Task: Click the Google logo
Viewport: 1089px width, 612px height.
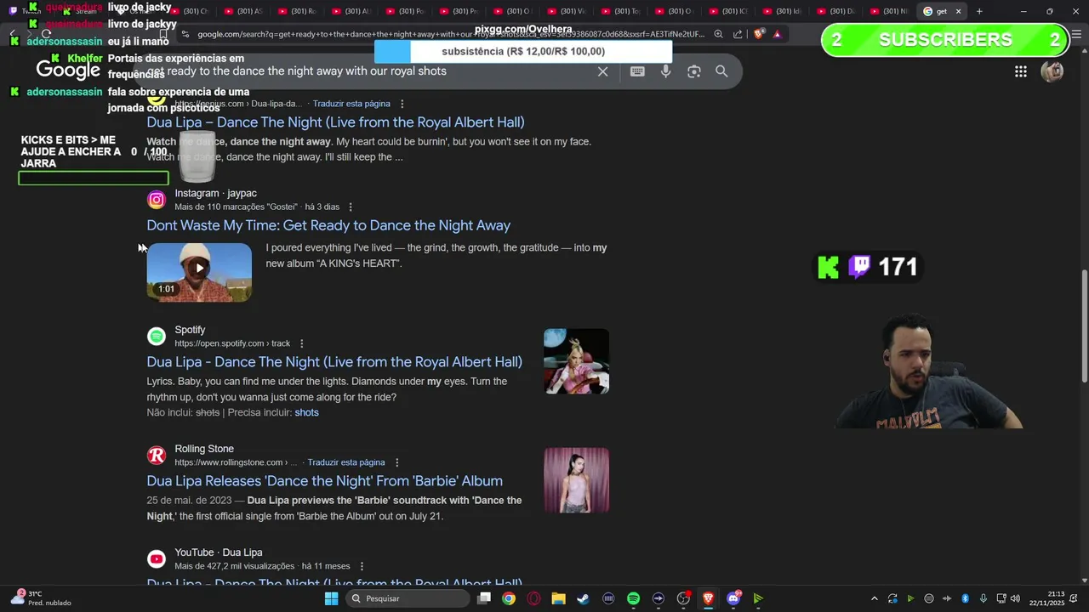Action: click(x=68, y=71)
